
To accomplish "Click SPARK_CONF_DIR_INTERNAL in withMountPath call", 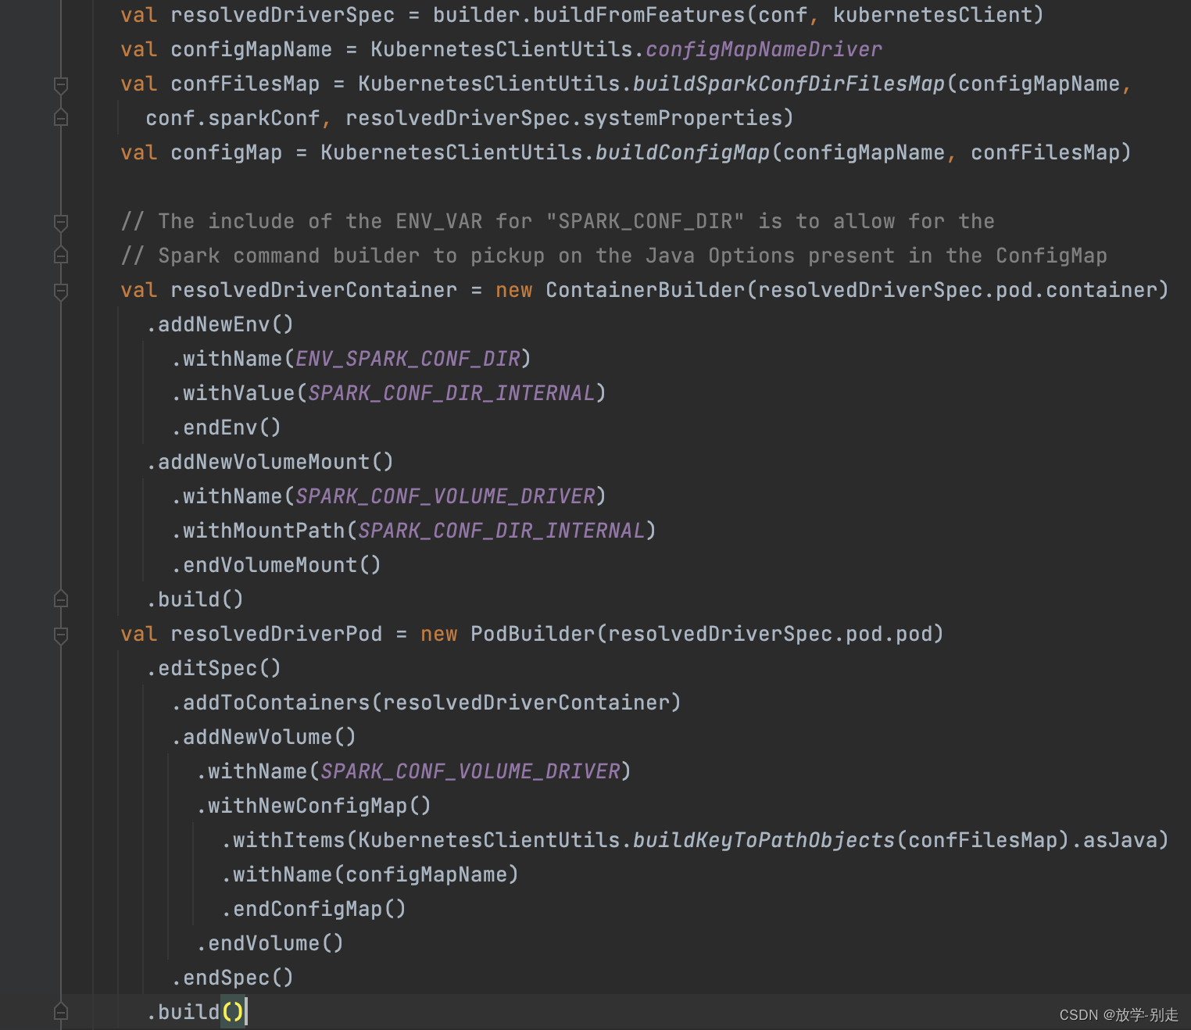I will (x=502, y=531).
